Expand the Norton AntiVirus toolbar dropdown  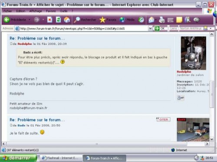210,29
